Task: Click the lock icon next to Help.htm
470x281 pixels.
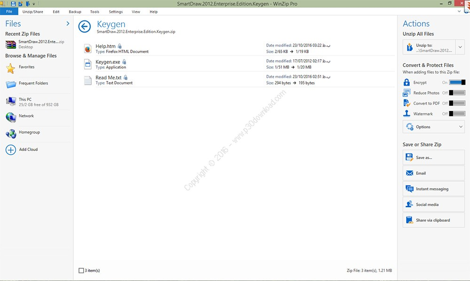Action: (x=119, y=46)
